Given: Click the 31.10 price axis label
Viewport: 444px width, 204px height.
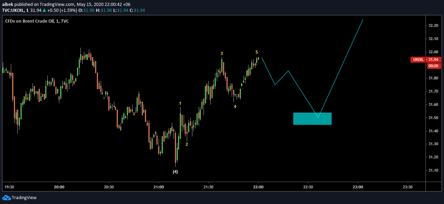Looking at the screenshot, I should pyautogui.click(x=434, y=170).
